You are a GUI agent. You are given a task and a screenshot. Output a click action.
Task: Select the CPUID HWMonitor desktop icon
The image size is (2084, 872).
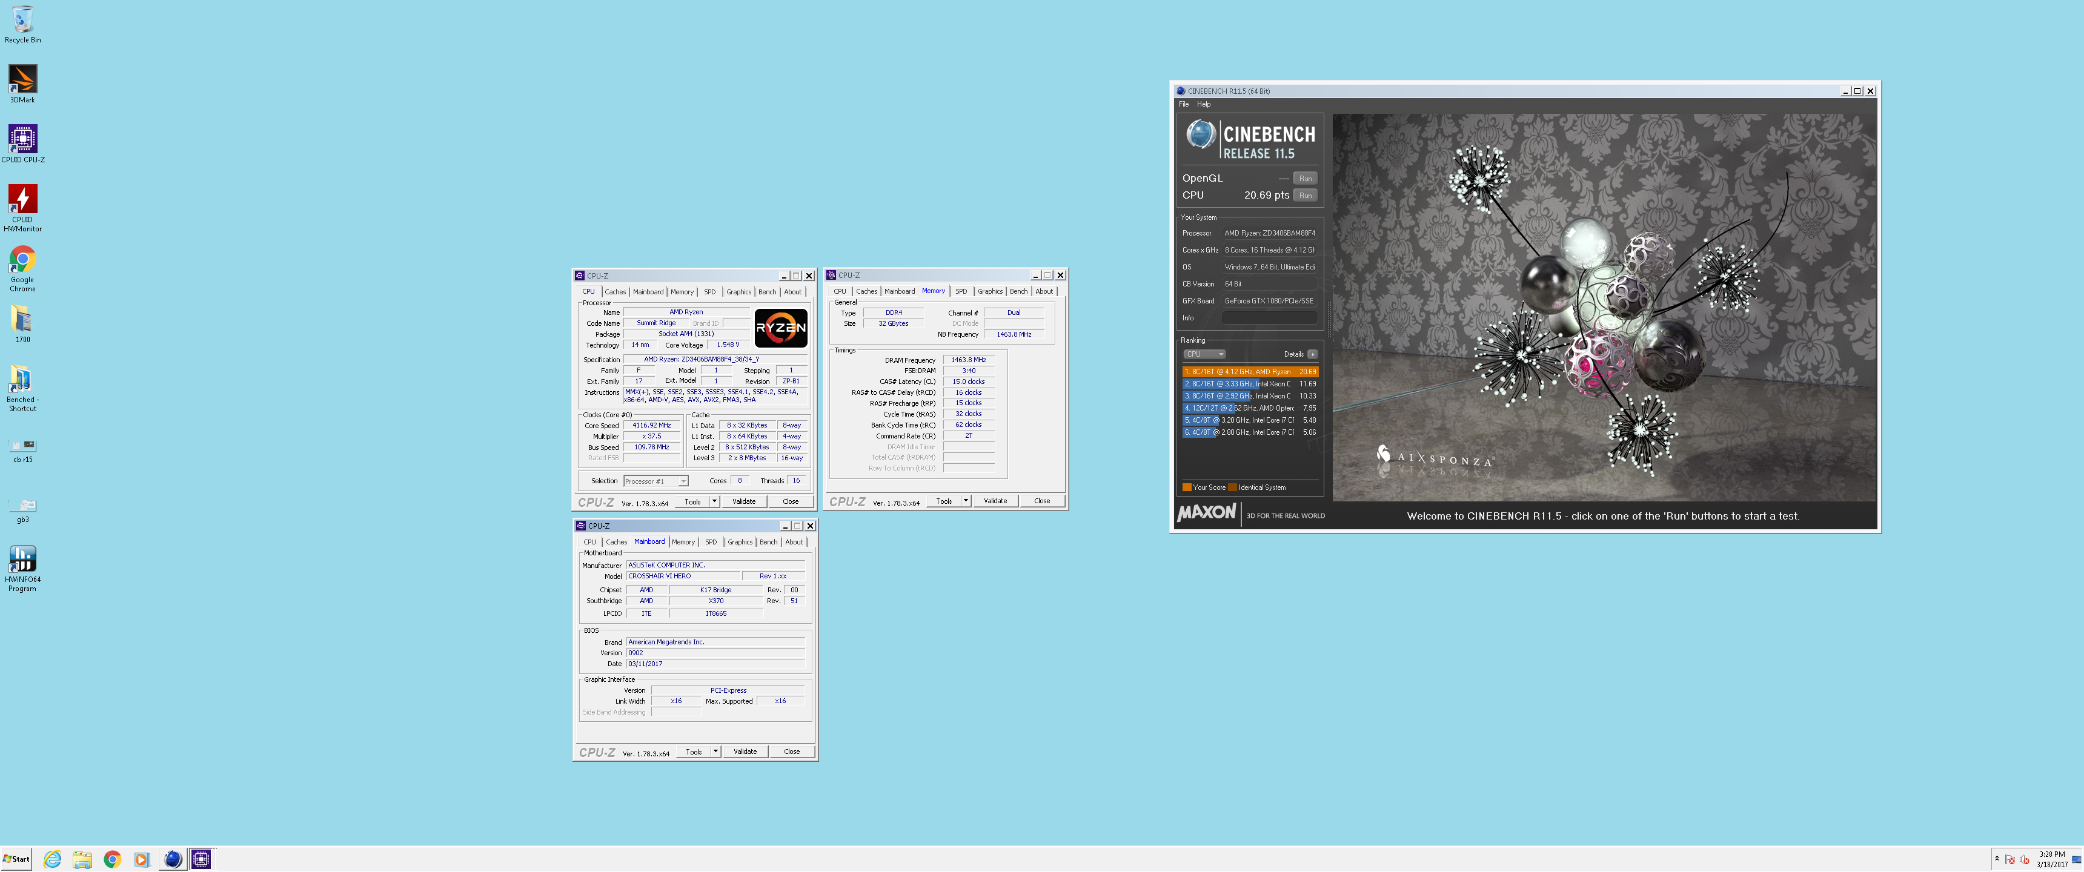[22, 208]
